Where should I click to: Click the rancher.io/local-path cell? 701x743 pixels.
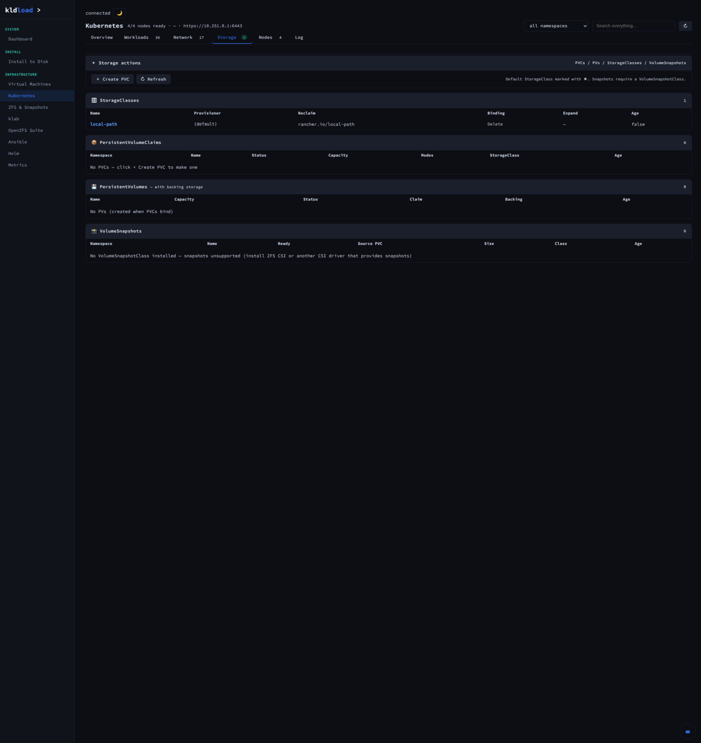pyautogui.click(x=326, y=124)
